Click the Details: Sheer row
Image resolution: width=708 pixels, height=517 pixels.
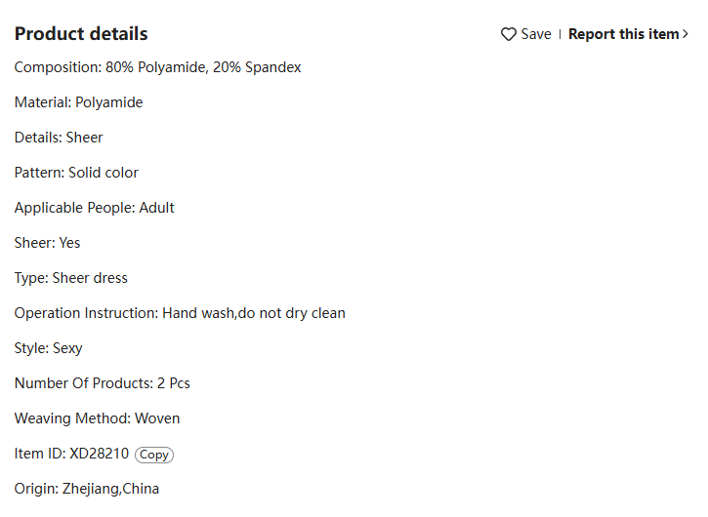59,138
